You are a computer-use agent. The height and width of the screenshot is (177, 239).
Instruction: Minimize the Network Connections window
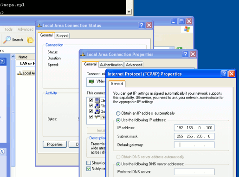tap(174, 21)
